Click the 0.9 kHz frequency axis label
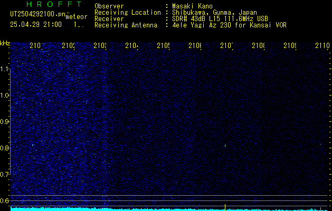 point(5,122)
